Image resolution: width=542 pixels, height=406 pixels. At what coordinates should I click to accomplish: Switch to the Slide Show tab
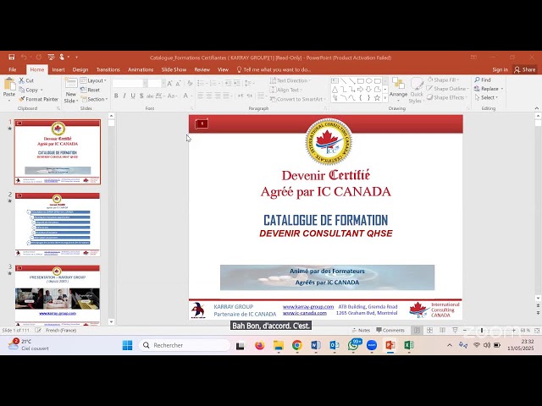[x=174, y=69]
